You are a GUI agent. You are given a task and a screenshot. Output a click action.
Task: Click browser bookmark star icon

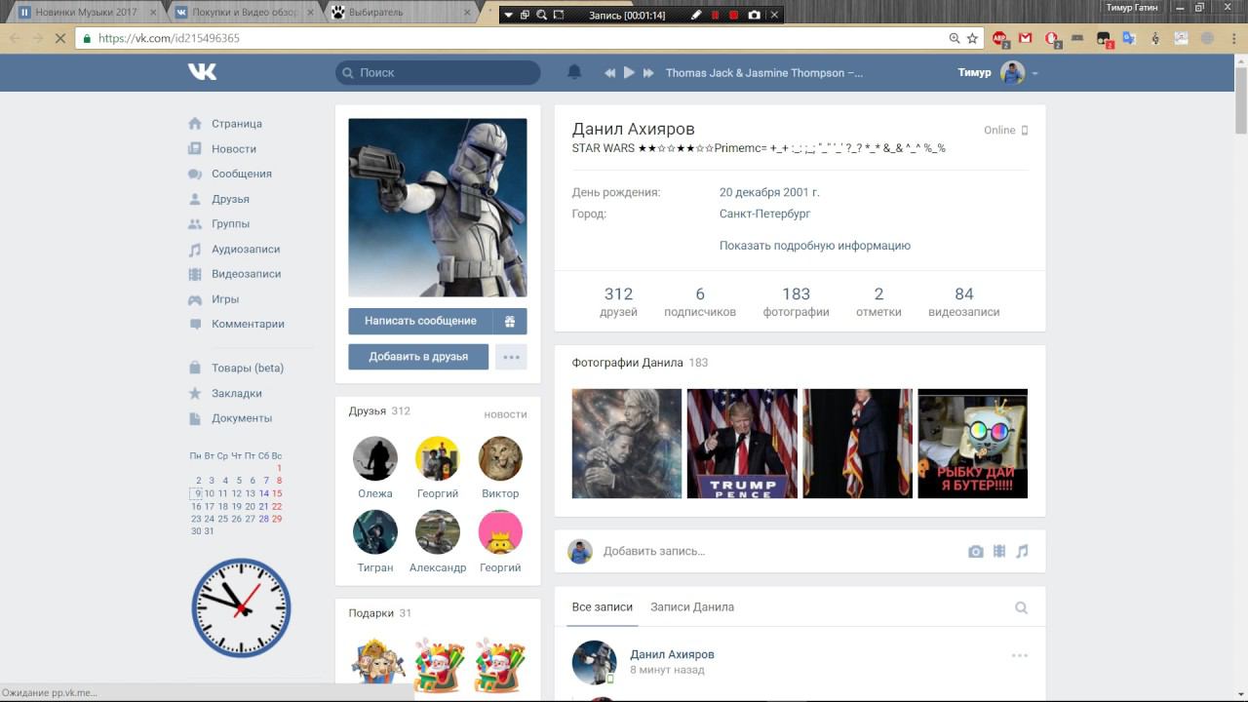click(x=972, y=39)
